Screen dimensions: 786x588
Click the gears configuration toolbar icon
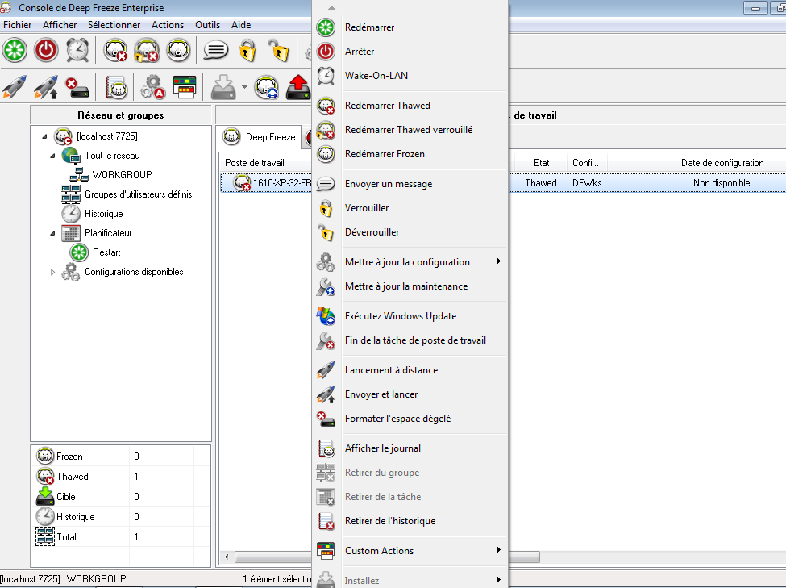tap(153, 87)
